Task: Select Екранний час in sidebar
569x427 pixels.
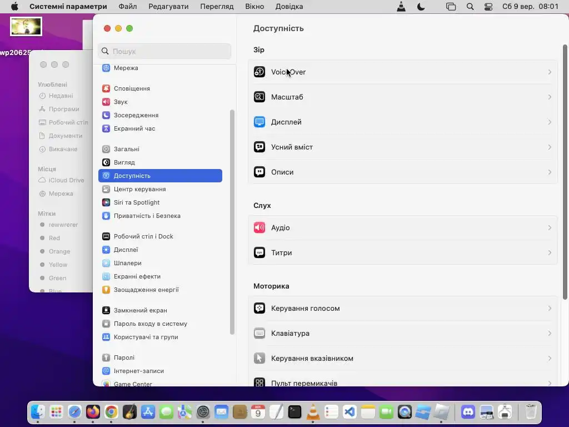Action: (x=160, y=128)
